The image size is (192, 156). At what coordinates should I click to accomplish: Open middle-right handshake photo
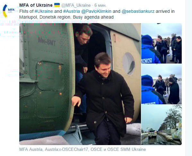click(x=161, y=84)
